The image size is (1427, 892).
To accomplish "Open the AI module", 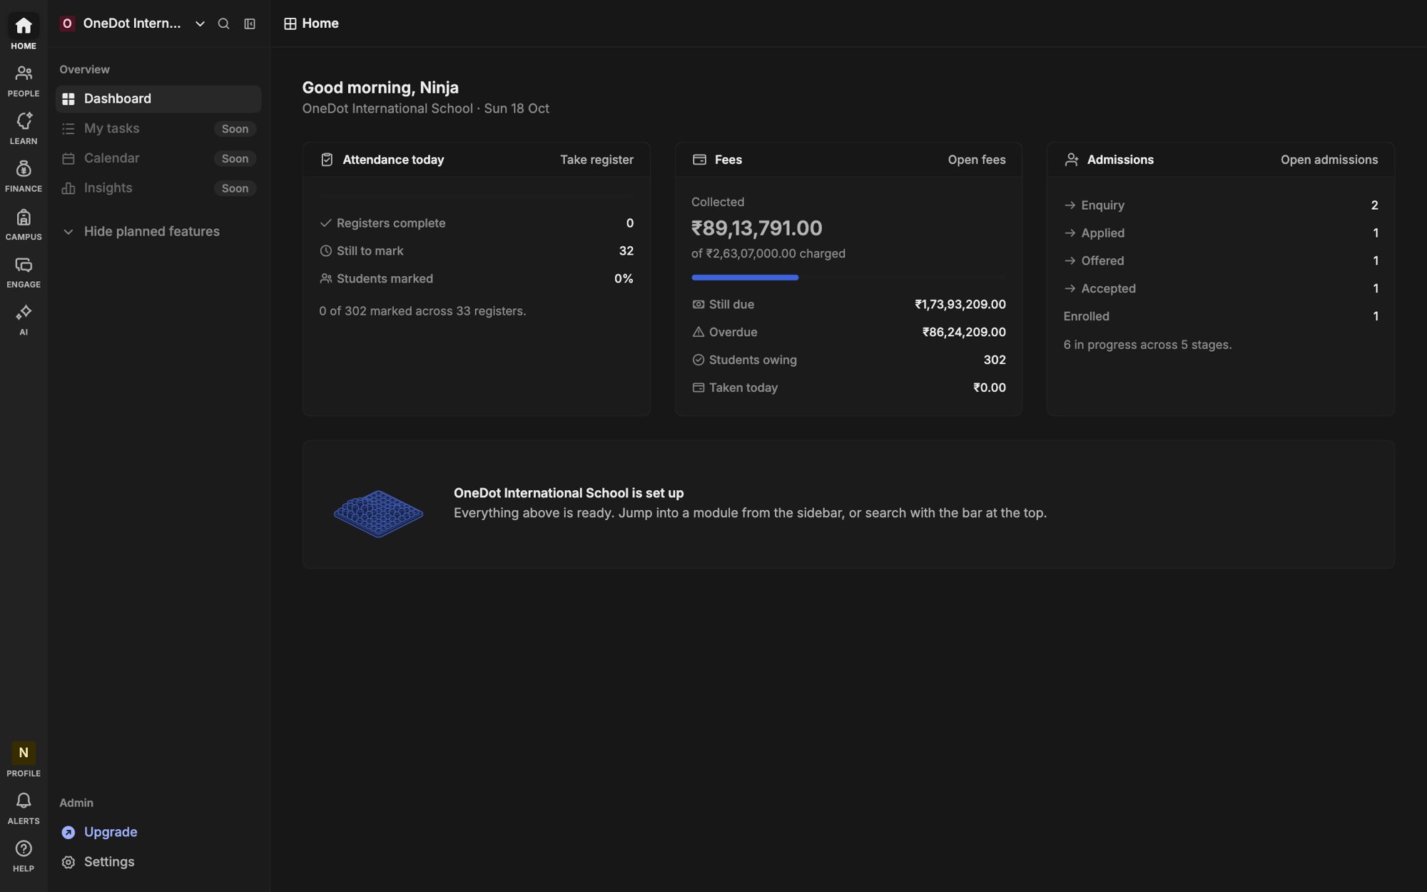I will pos(24,320).
